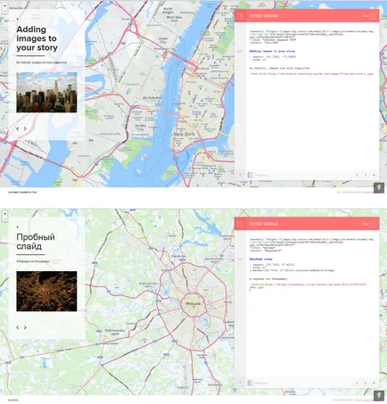
Task: Open question-mark help in New York sandbox footer
Action: pos(241,175)
